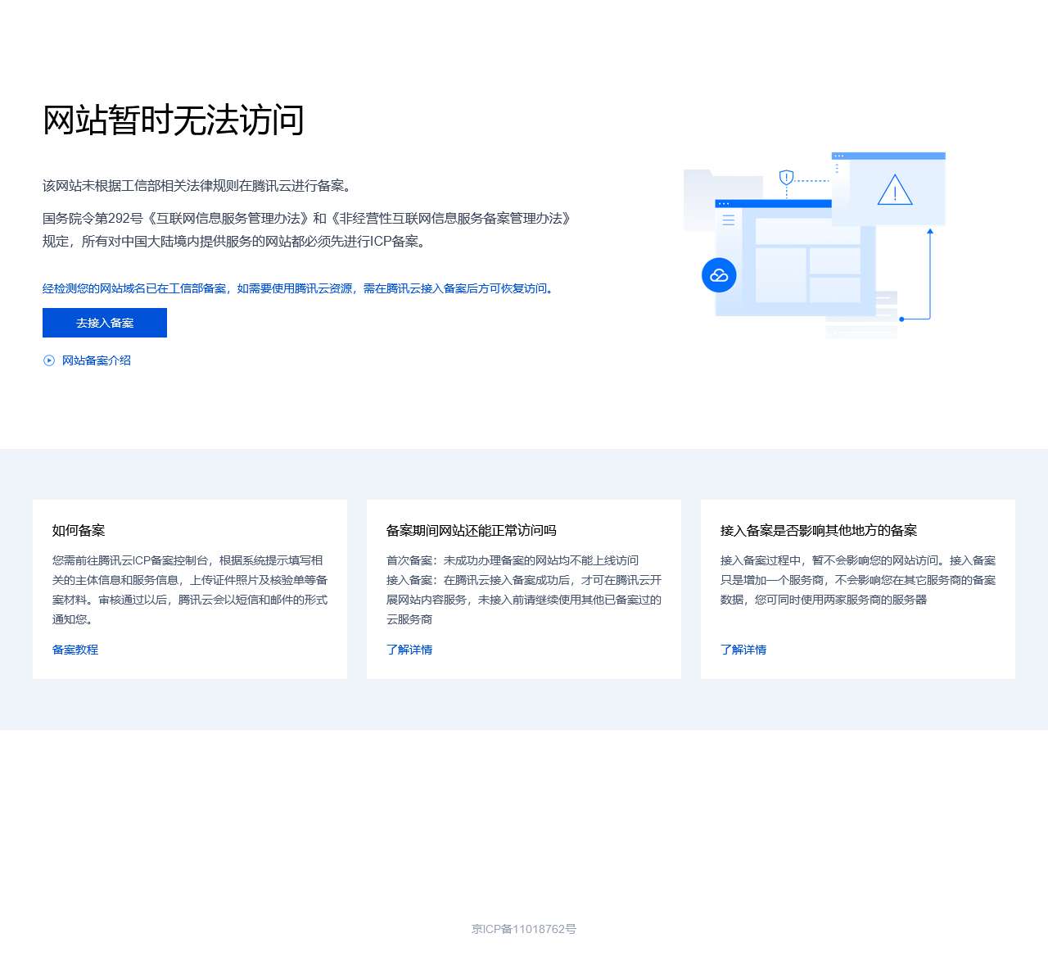Click the paragraph starting with 国务院令第292号
The height and width of the screenshot is (956, 1048).
308,230
